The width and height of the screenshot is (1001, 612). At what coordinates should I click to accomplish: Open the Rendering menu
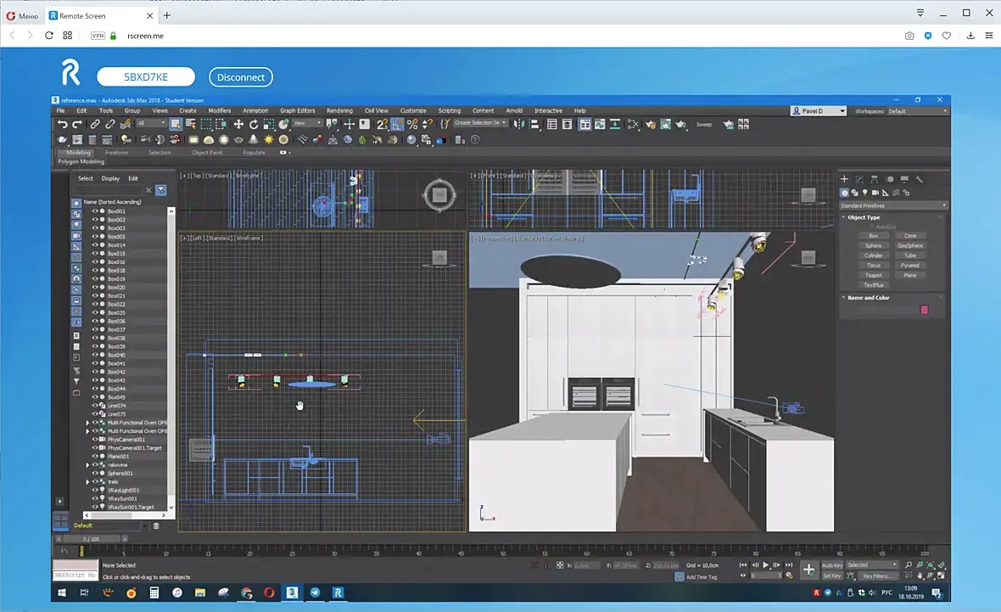[339, 110]
